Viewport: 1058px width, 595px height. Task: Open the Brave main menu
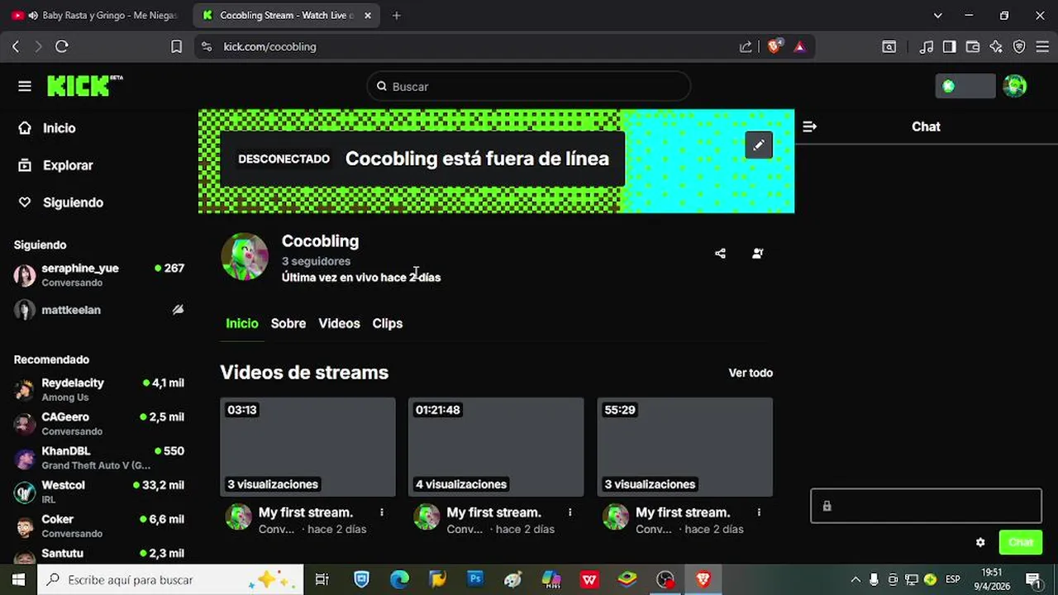click(x=1042, y=47)
